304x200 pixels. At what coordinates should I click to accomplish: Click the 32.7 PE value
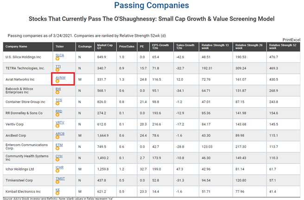click(x=143, y=169)
